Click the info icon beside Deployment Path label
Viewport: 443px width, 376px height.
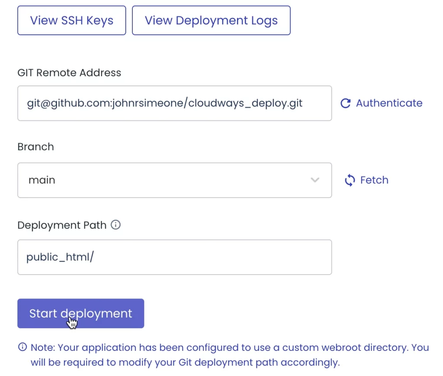(x=116, y=224)
